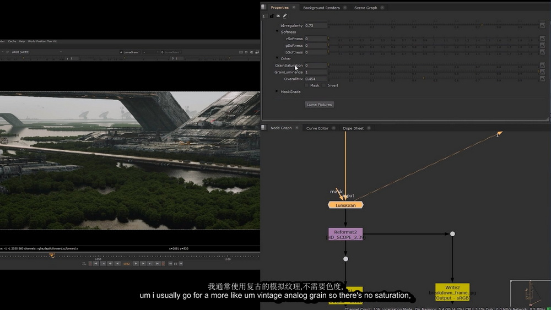551x310 pixels.
Task: Open curve menu for OverallMix
Action: tap(542, 79)
